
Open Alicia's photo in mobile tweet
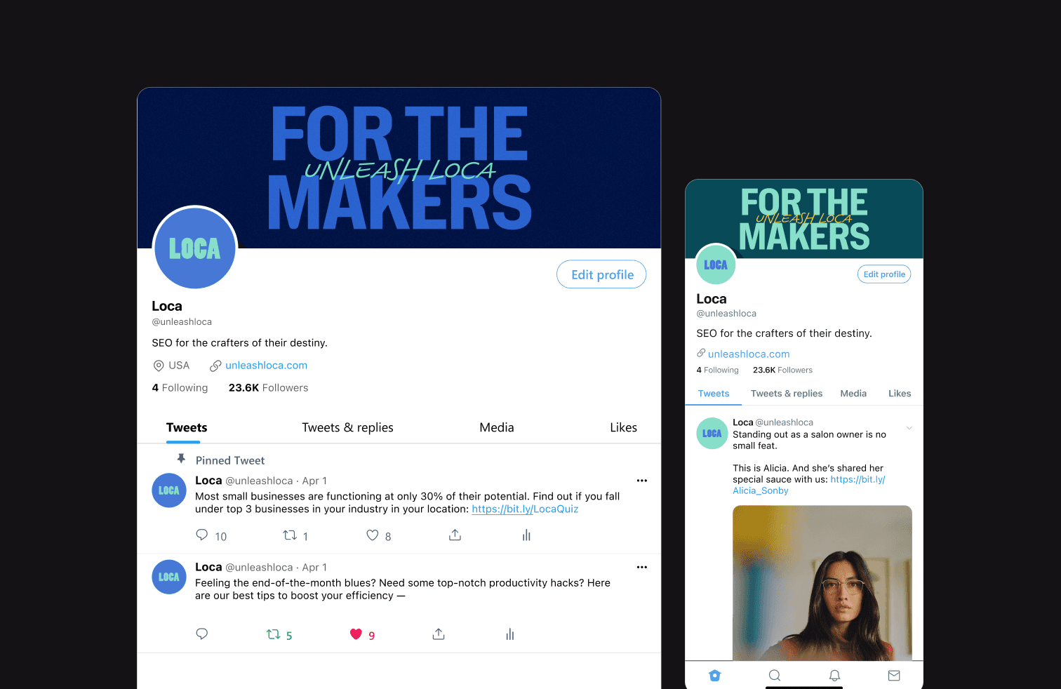[822, 583]
